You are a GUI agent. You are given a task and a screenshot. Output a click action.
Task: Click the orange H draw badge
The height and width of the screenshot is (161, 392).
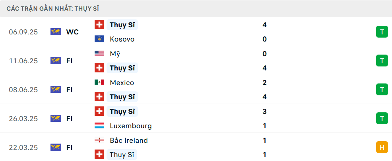click(382, 147)
